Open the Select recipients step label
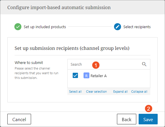Image resolution: width=165 pixels, height=127 pixels. (x=137, y=27)
